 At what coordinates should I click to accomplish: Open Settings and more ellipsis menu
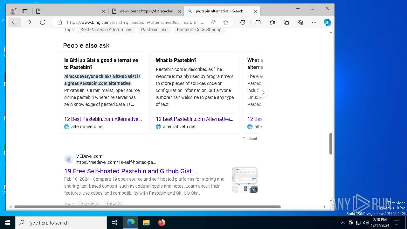click(314, 22)
